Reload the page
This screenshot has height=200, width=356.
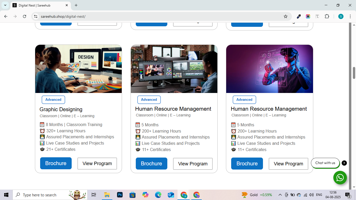[24, 16]
